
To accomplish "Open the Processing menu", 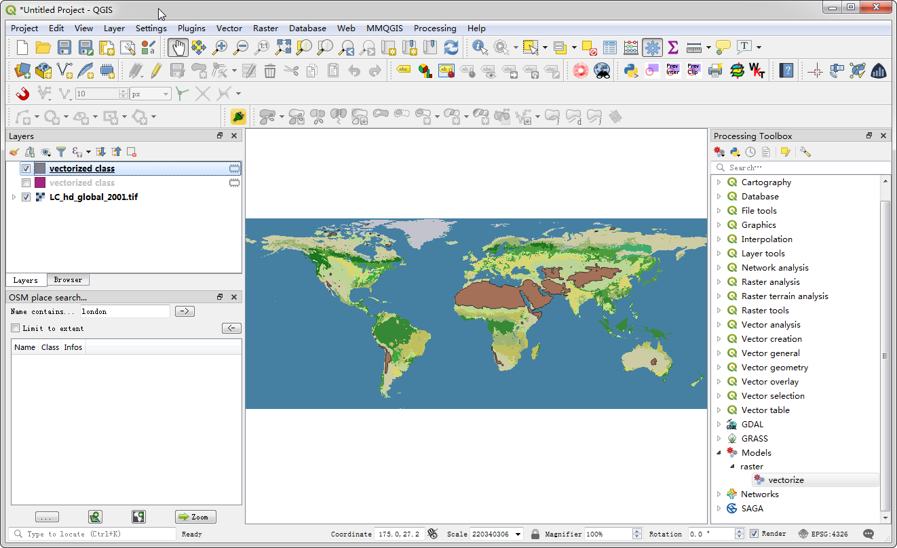I will tap(435, 28).
